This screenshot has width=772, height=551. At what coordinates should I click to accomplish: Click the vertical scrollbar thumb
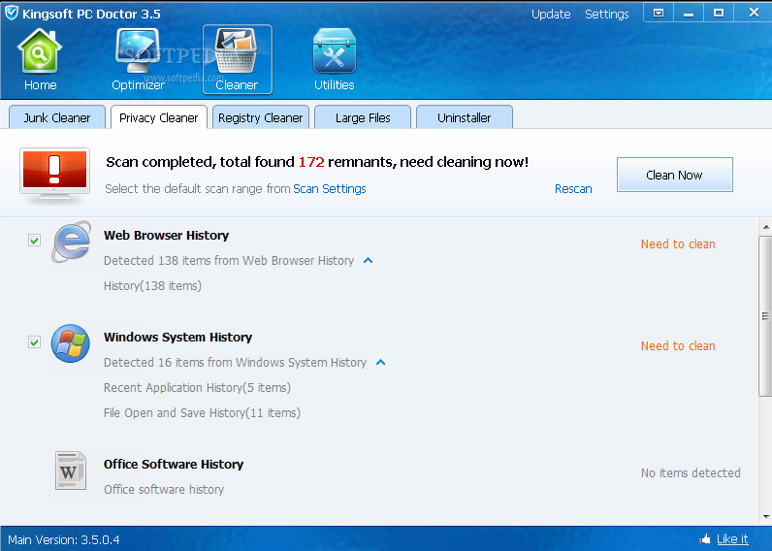coord(765,315)
